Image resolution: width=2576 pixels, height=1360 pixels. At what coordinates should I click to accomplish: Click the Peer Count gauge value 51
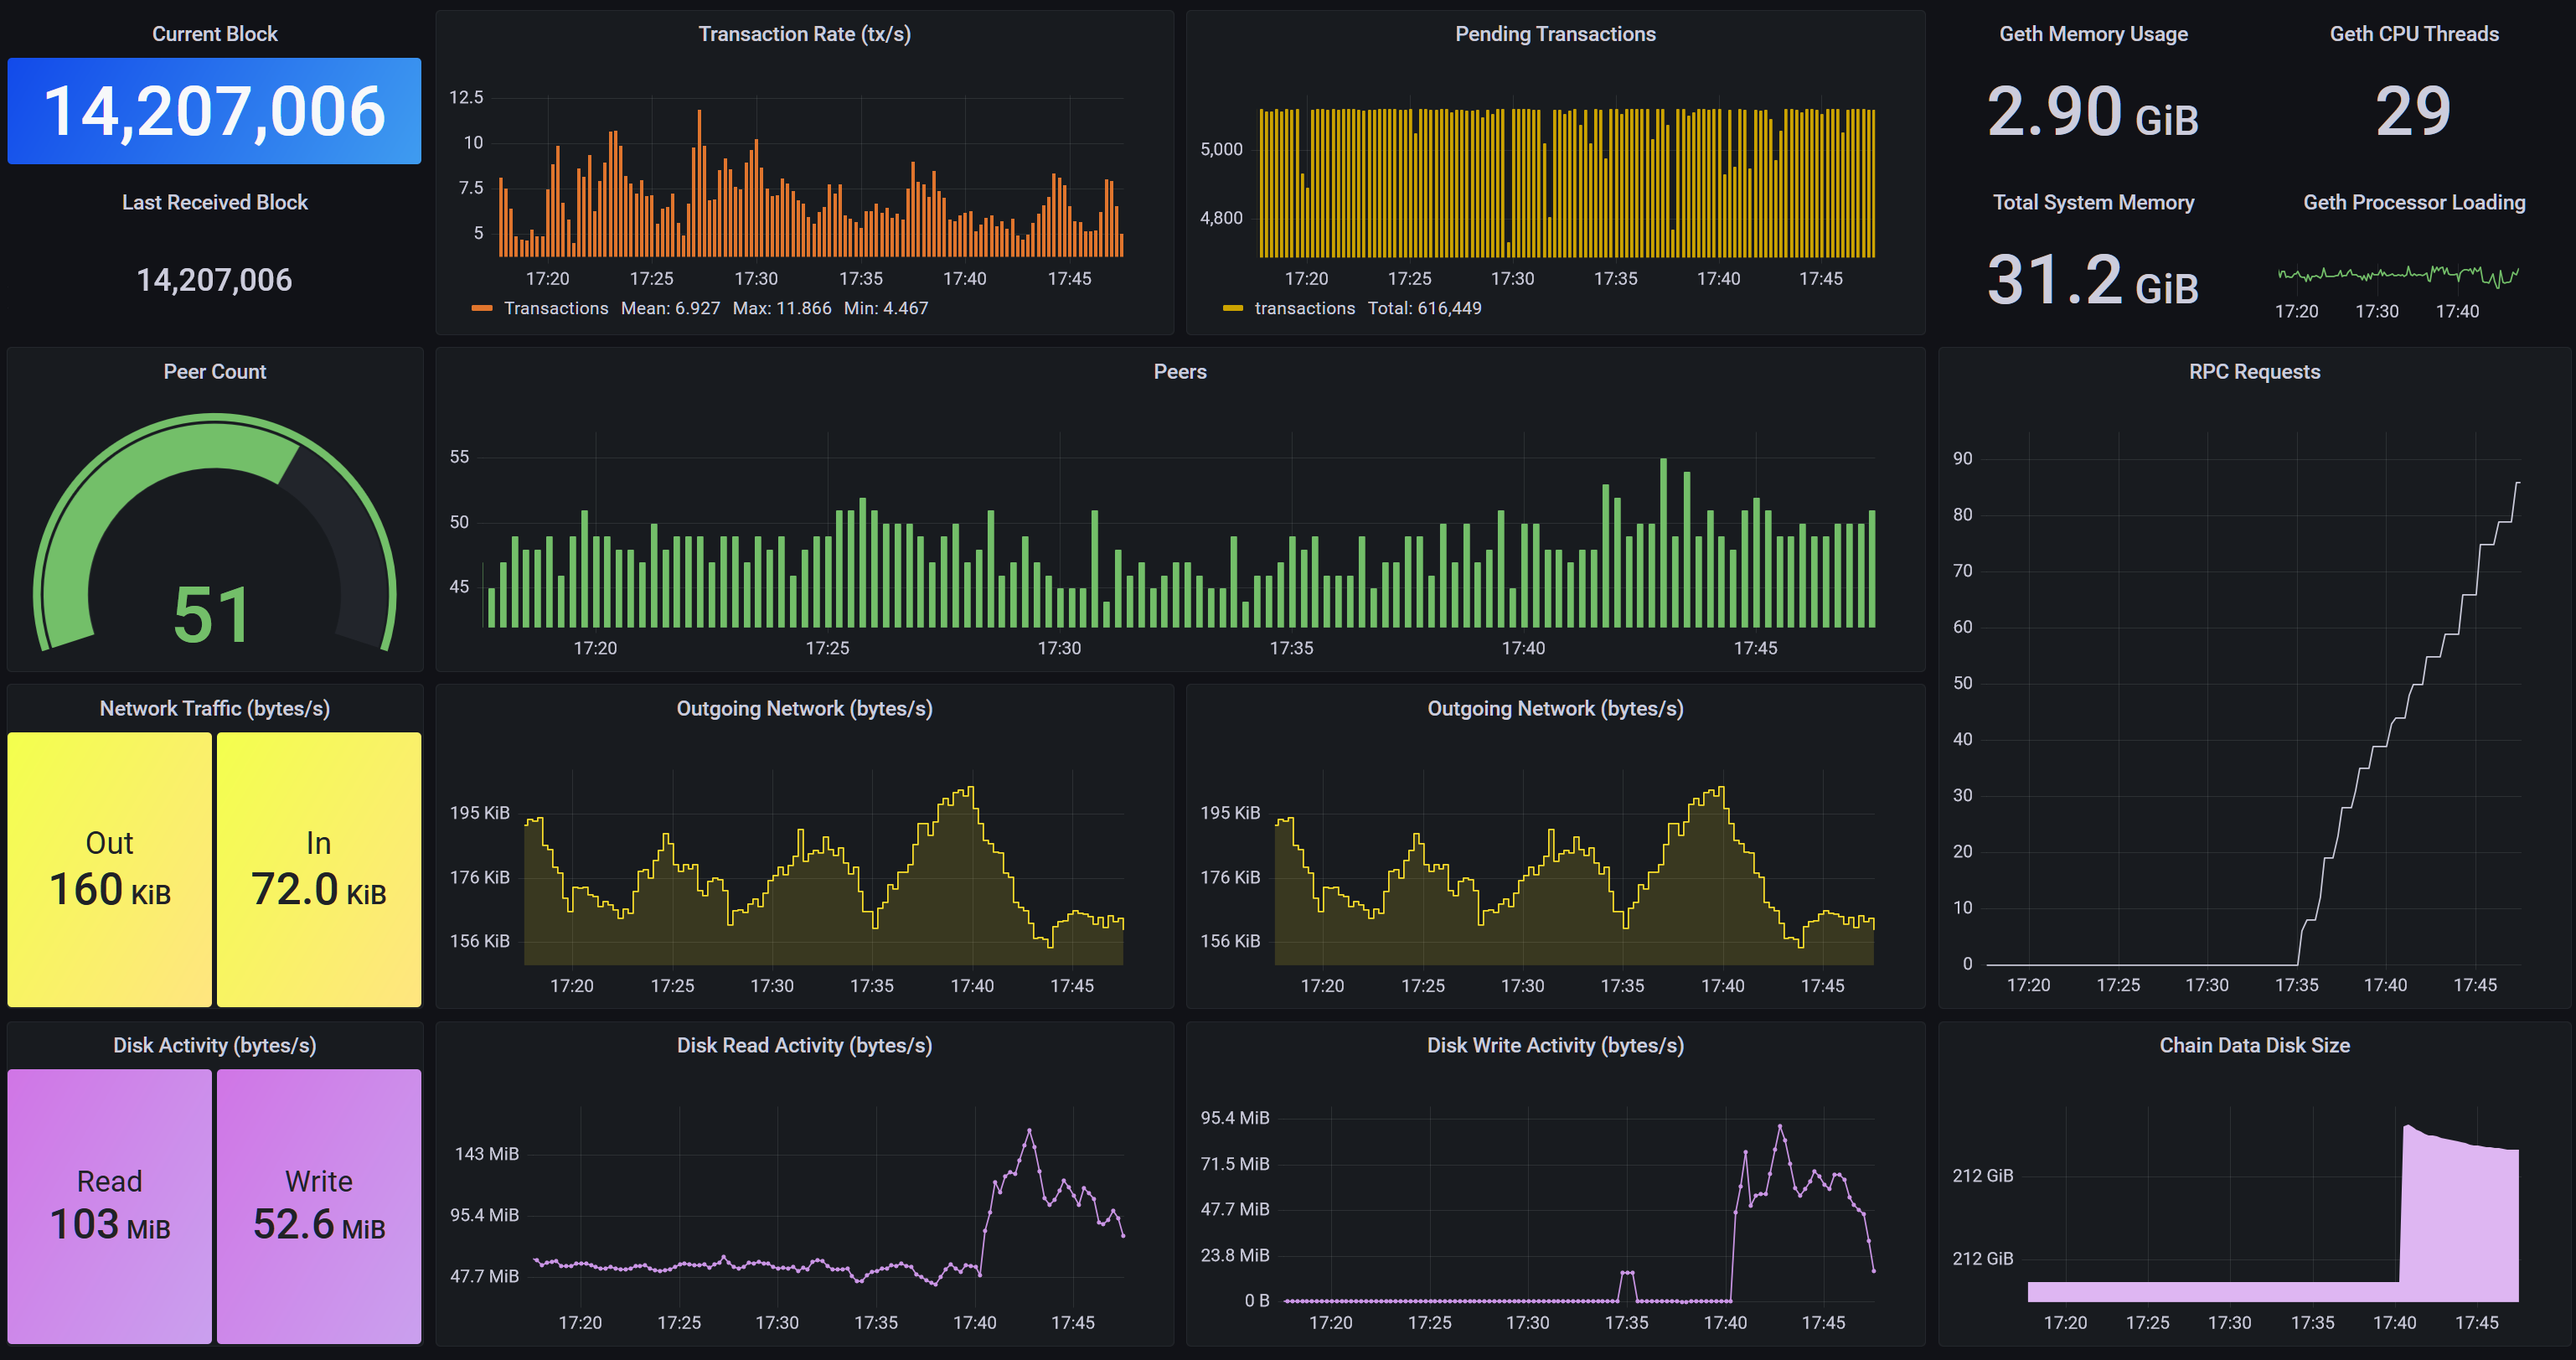[211, 614]
